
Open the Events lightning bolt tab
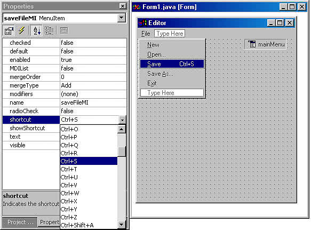tap(21, 31)
